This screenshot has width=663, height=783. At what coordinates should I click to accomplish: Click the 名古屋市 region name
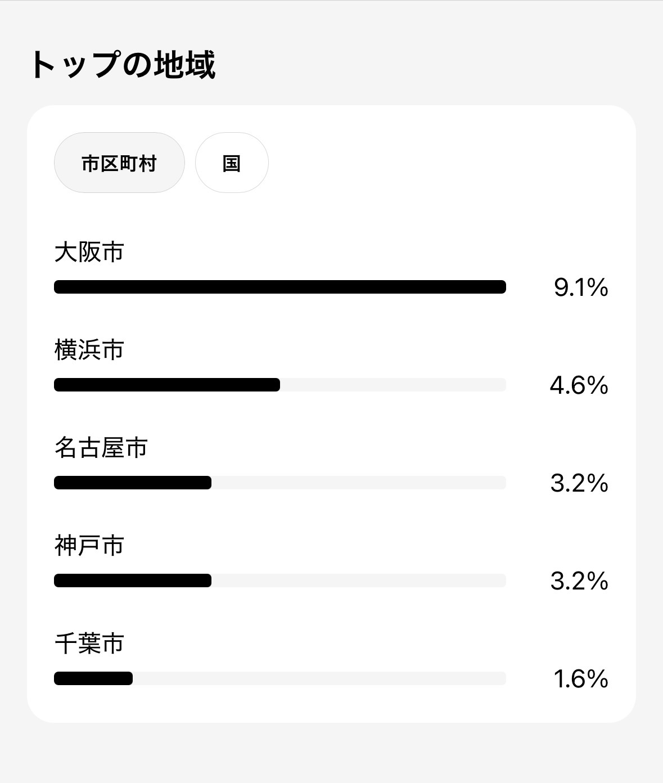(x=101, y=448)
